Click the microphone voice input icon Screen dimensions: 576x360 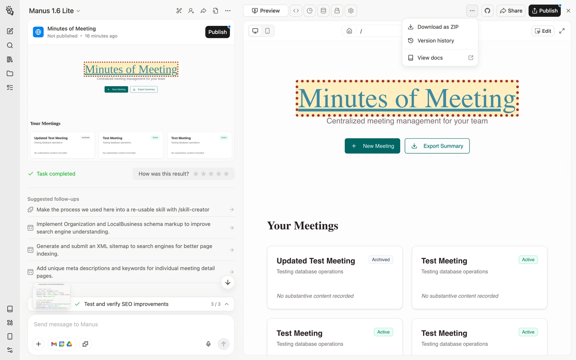click(x=208, y=344)
